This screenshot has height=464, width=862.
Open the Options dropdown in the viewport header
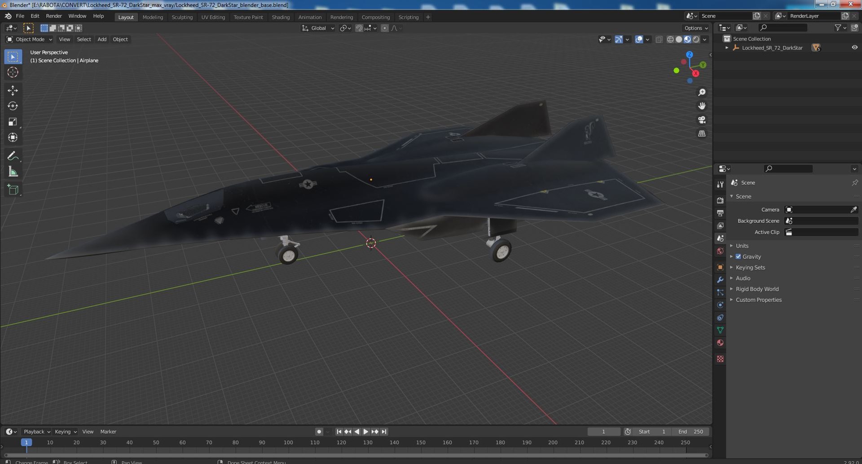coord(696,28)
